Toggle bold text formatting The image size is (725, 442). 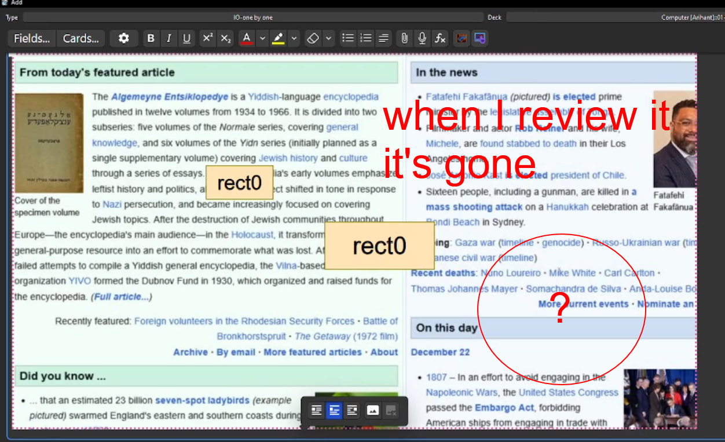tap(151, 38)
